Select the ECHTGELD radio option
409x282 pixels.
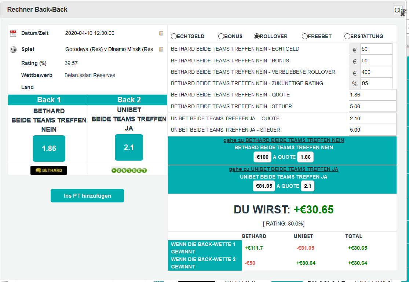(x=174, y=37)
